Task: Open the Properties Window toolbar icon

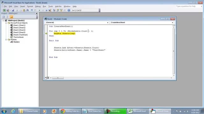Action: 58,10
